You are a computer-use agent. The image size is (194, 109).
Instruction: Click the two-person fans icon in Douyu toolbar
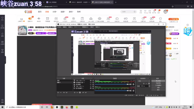(x=108, y=19)
